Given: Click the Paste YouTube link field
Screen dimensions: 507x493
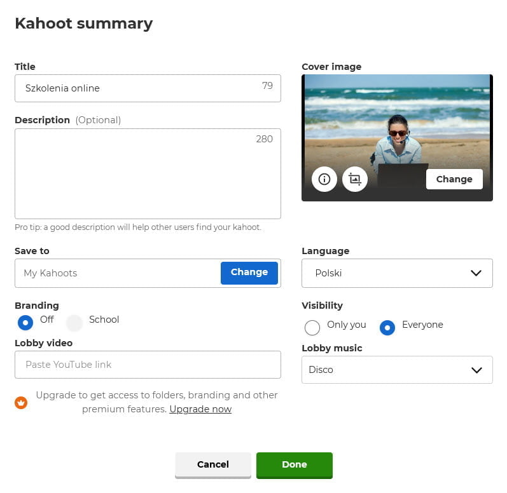Looking at the screenshot, I should (148, 365).
